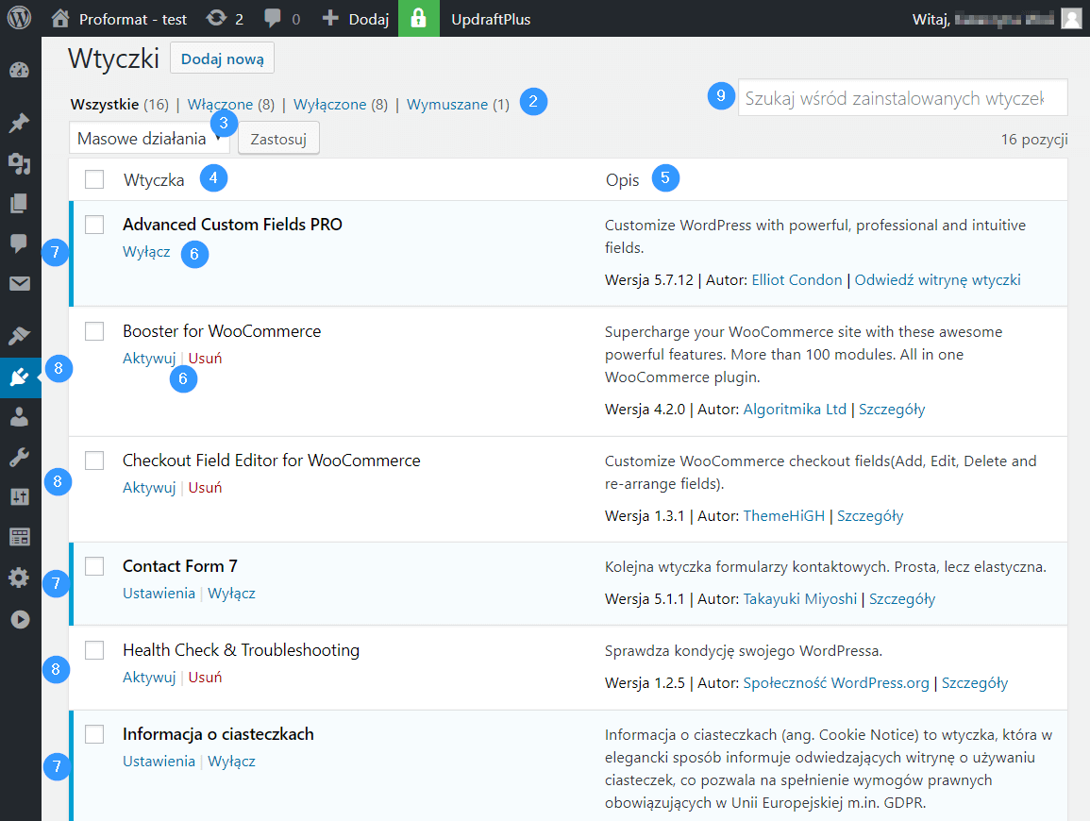This screenshot has width=1090, height=821.
Task: Tick checkbox for Health Check & Troubleshooting
Action: [94, 650]
